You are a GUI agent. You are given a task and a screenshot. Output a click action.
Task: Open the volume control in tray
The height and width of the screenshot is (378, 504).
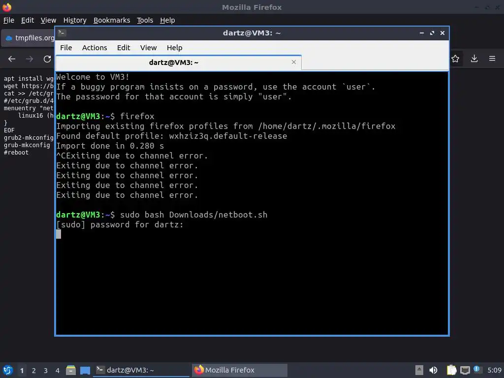pyautogui.click(x=433, y=370)
